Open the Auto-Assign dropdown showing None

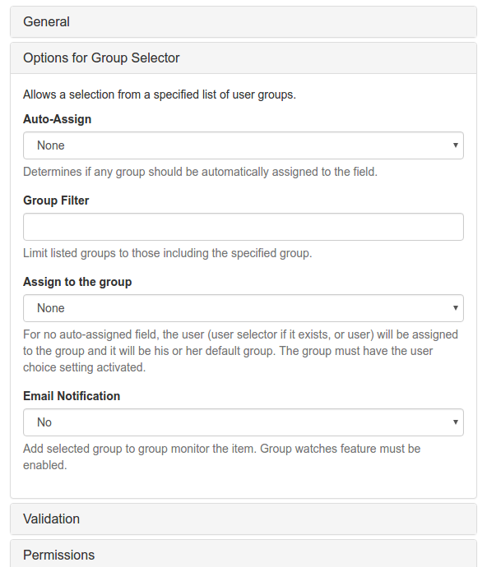pos(243,145)
